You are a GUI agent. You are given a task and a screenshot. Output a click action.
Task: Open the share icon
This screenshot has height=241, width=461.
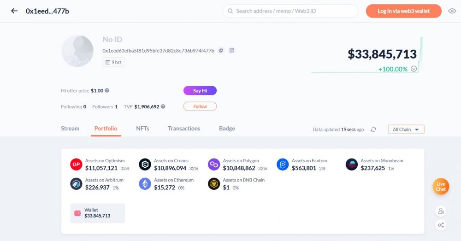point(441,225)
